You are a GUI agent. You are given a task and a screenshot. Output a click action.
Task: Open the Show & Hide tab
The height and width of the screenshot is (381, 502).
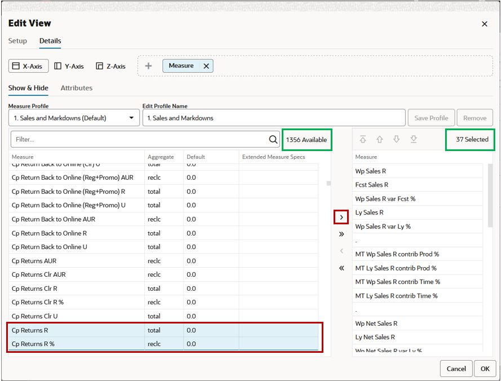click(28, 88)
